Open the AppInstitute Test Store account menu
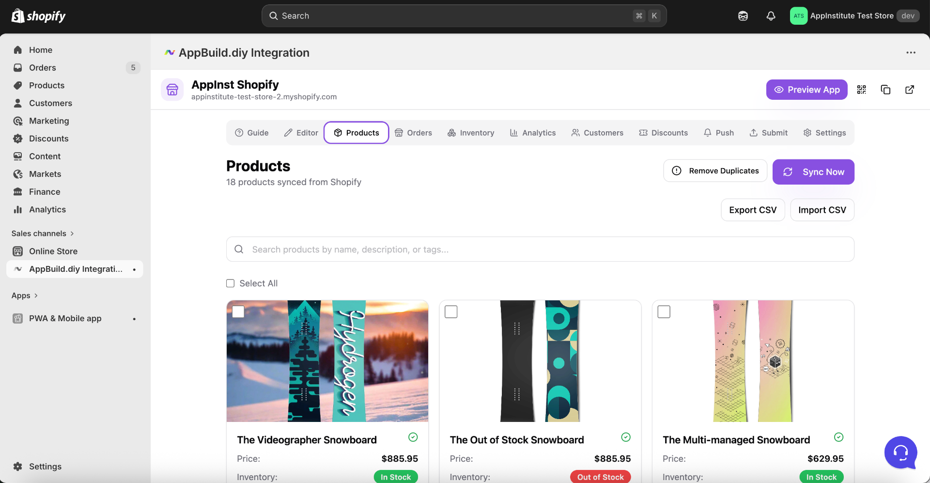 (854, 16)
